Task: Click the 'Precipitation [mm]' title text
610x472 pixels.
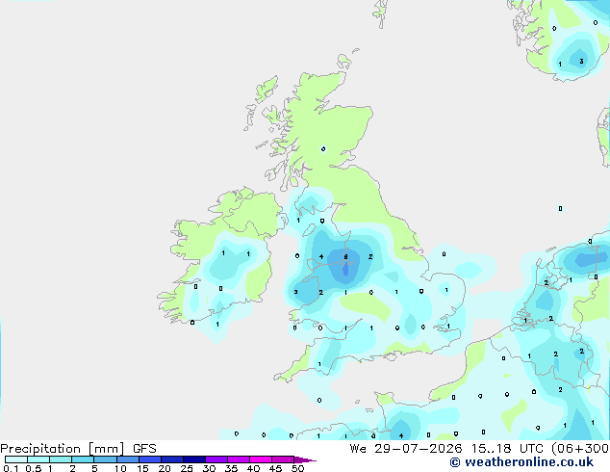Action: (x=63, y=449)
